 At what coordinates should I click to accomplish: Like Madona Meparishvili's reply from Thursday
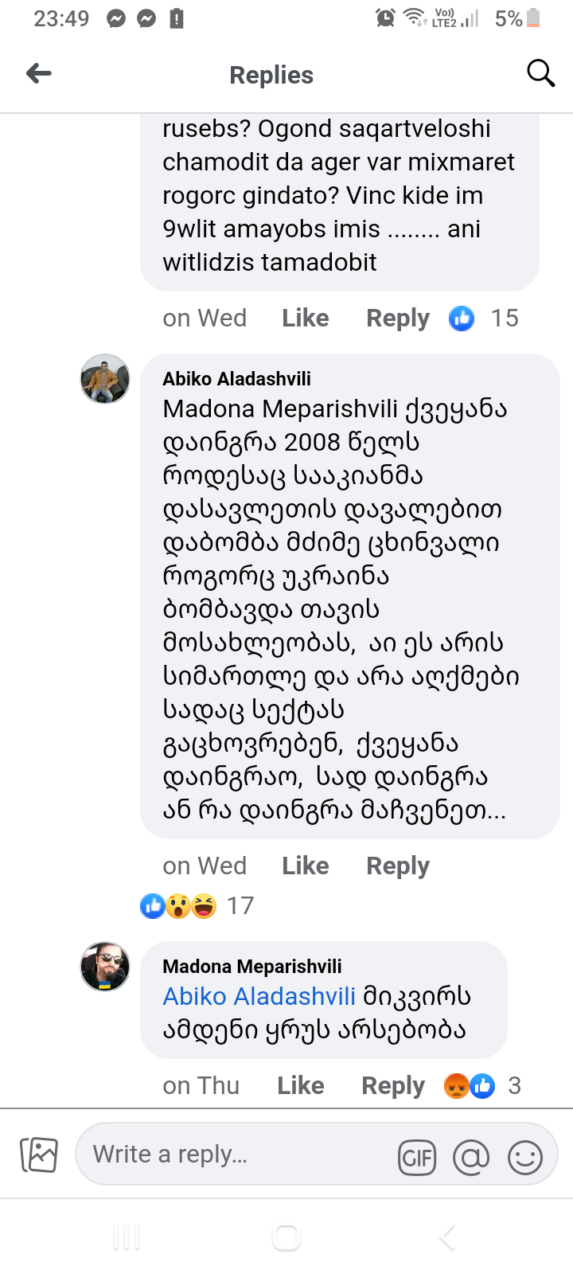click(x=300, y=1085)
